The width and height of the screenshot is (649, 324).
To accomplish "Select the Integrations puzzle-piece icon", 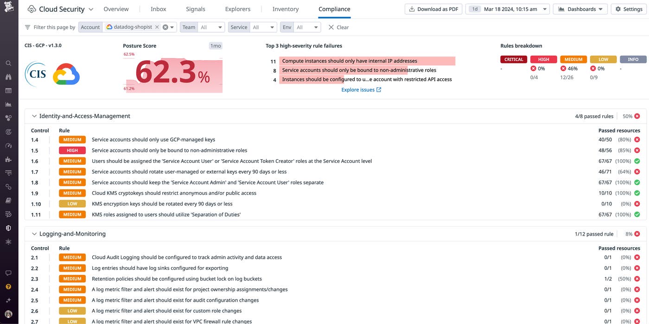I will 9,159.
